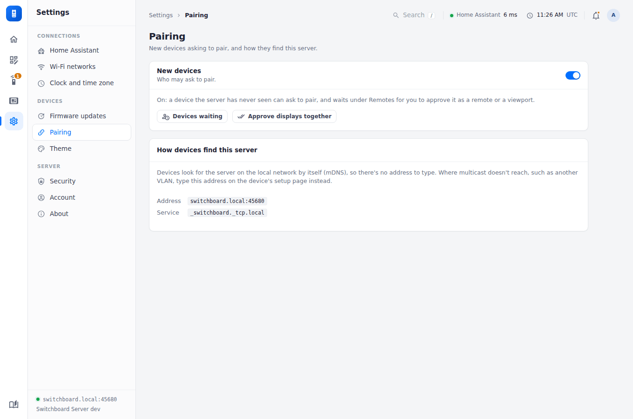The image size is (633, 419).
Task: Click Approve displays together button
Action: click(284, 116)
